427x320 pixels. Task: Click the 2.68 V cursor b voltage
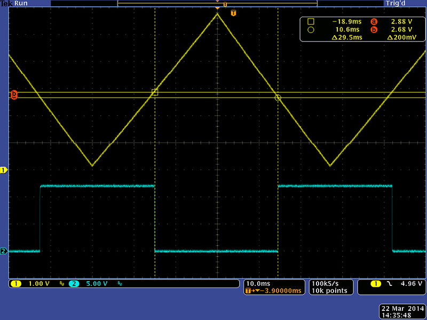[402, 29]
